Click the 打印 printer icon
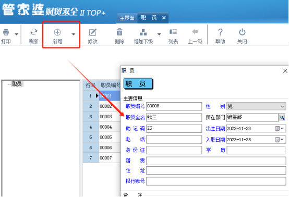Image resolution: width=289 pixels, height=197 pixels. click(6, 32)
